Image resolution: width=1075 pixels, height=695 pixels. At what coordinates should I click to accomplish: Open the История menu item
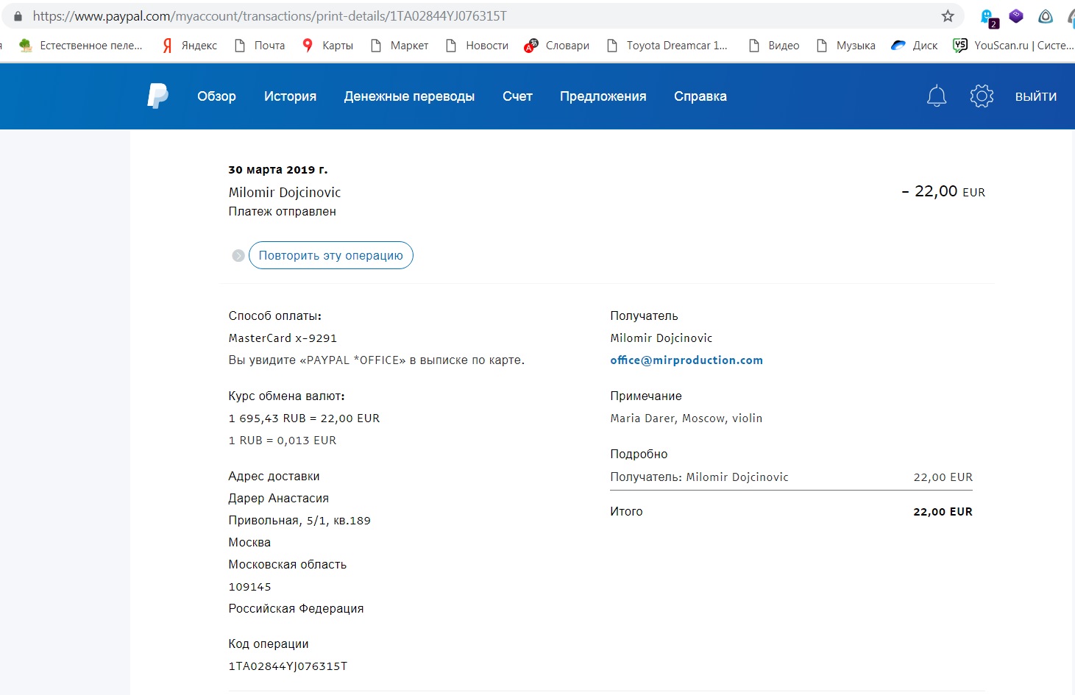coord(290,96)
